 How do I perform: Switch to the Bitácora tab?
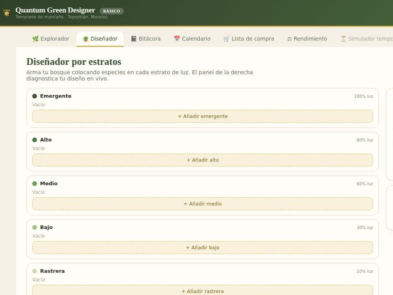(x=146, y=39)
